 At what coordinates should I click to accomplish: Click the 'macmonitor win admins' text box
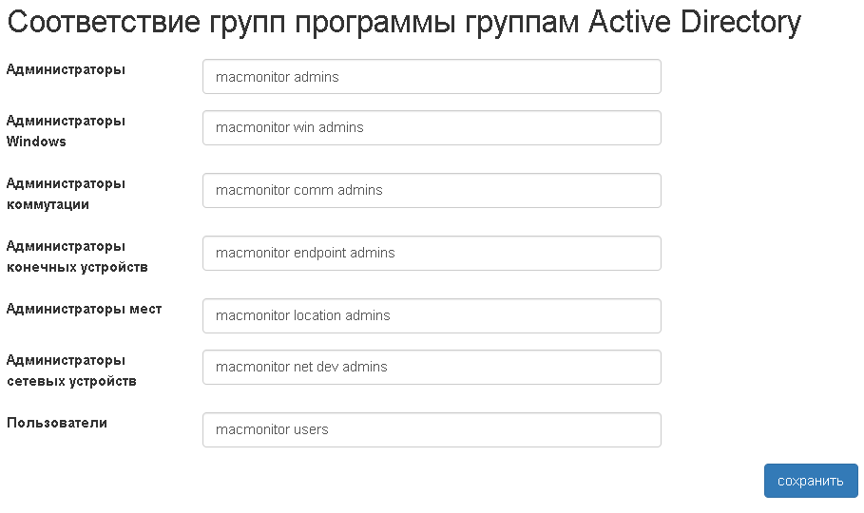(432, 127)
